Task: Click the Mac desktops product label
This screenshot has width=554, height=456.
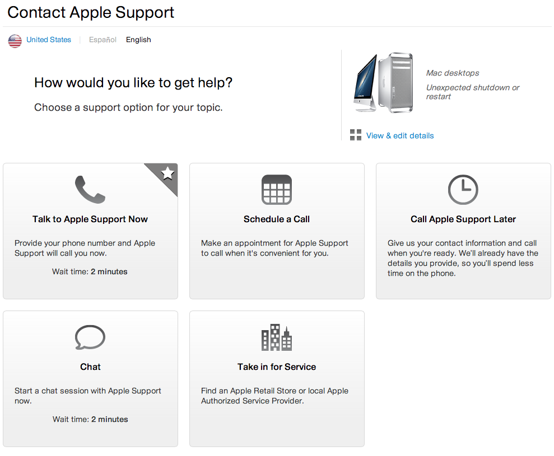Action: [453, 73]
